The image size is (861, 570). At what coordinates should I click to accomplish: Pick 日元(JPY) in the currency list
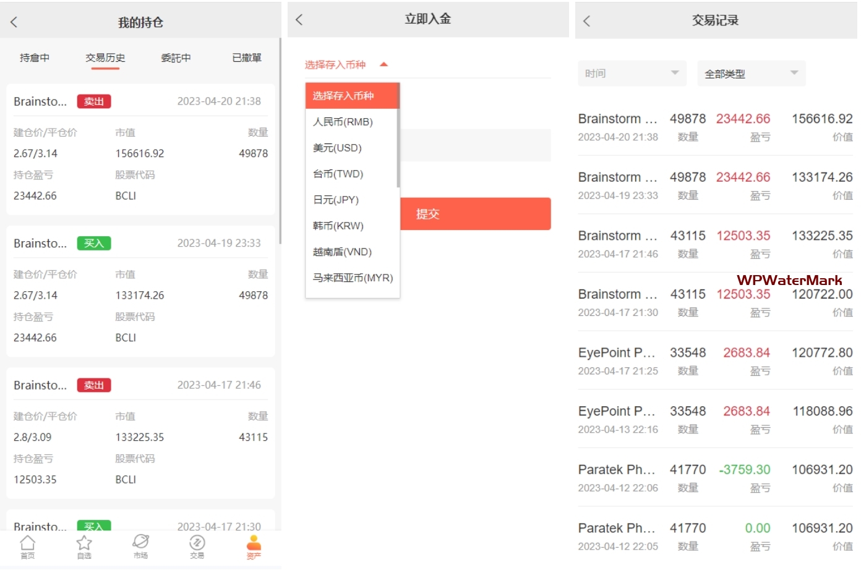pos(336,200)
